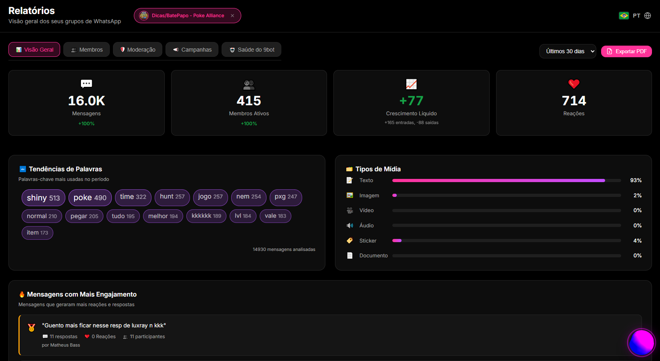Click the 'vale 183' keyword chip

[275, 216]
